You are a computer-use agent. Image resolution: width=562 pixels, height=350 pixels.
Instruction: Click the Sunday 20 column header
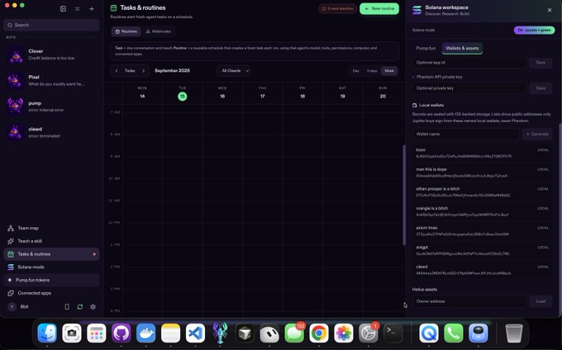point(383,92)
